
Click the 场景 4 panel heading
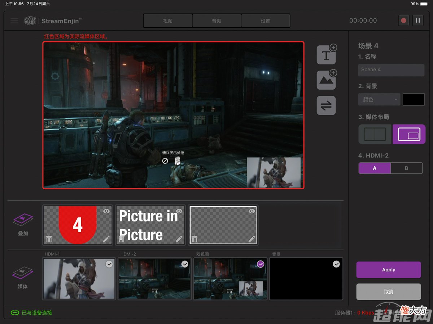tap(368, 46)
